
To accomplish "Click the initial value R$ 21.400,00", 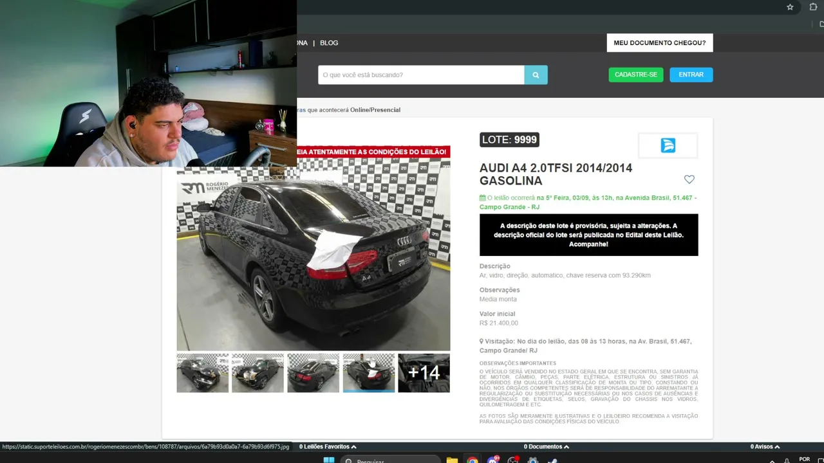I will (499, 323).
